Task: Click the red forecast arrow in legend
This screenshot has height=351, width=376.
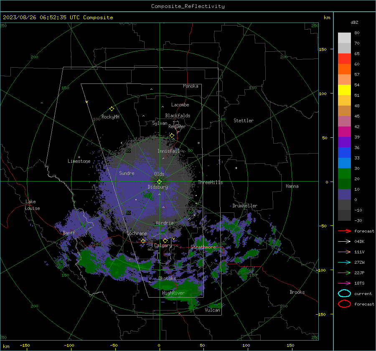Action: click(x=344, y=231)
